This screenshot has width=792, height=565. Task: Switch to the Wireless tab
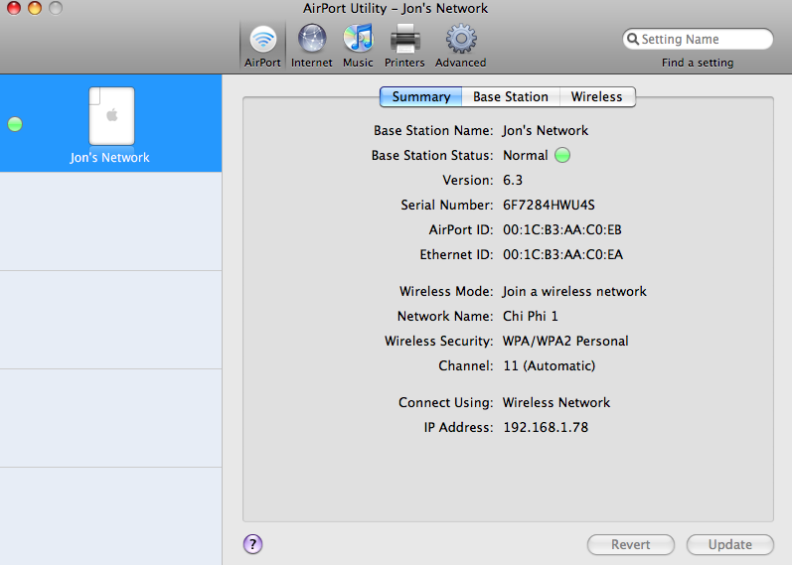pyautogui.click(x=596, y=96)
